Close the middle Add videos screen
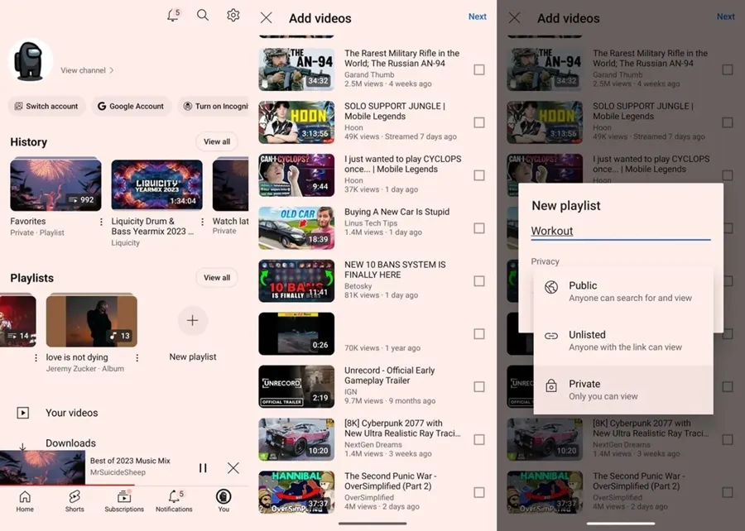Screen dimensions: 745x531 click(x=266, y=18)
